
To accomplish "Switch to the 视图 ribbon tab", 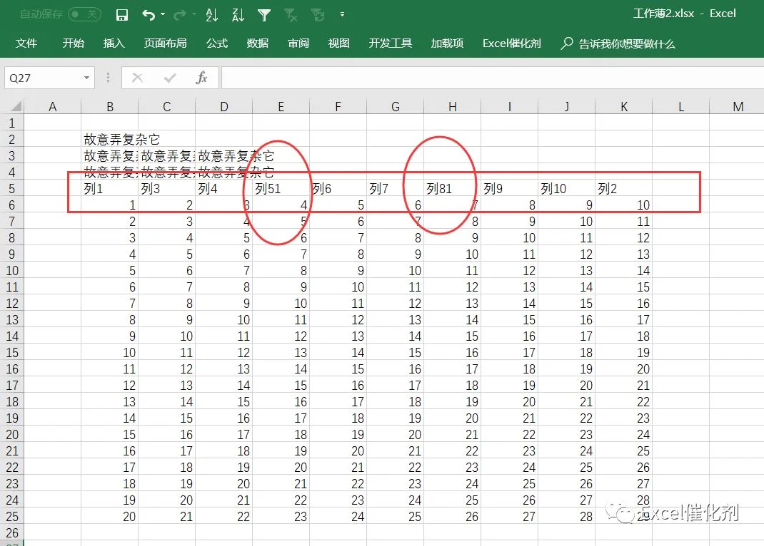I will [x=338, y=43].
